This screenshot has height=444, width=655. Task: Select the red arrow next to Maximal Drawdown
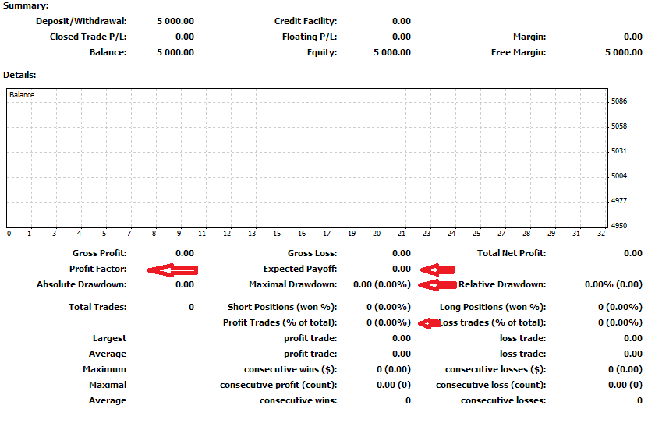pos(437,285)
